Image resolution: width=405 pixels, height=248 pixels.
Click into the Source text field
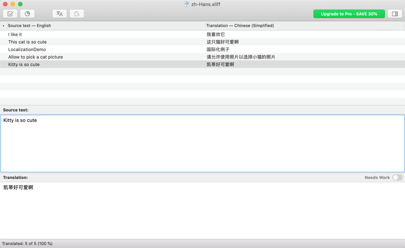click(202, 143)
